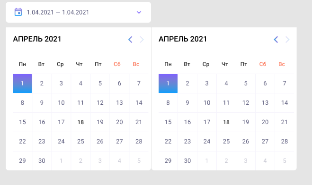Click the 1.04.2021 — 1.04.2021 date range field
Viewport: 312px width, 185px height.
(x=79, y=12)
